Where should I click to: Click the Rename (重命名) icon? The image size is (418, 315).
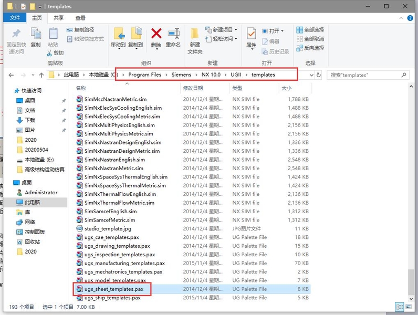coord(173,34)
